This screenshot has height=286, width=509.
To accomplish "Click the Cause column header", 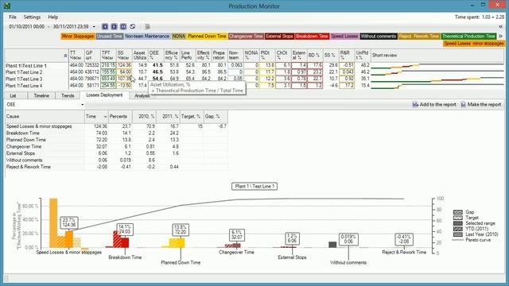I will click(x=45, y=117).
